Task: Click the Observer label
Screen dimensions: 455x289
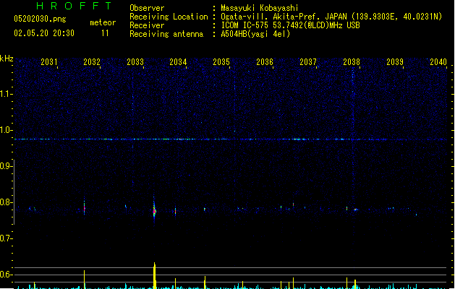Action: [147, 8]
